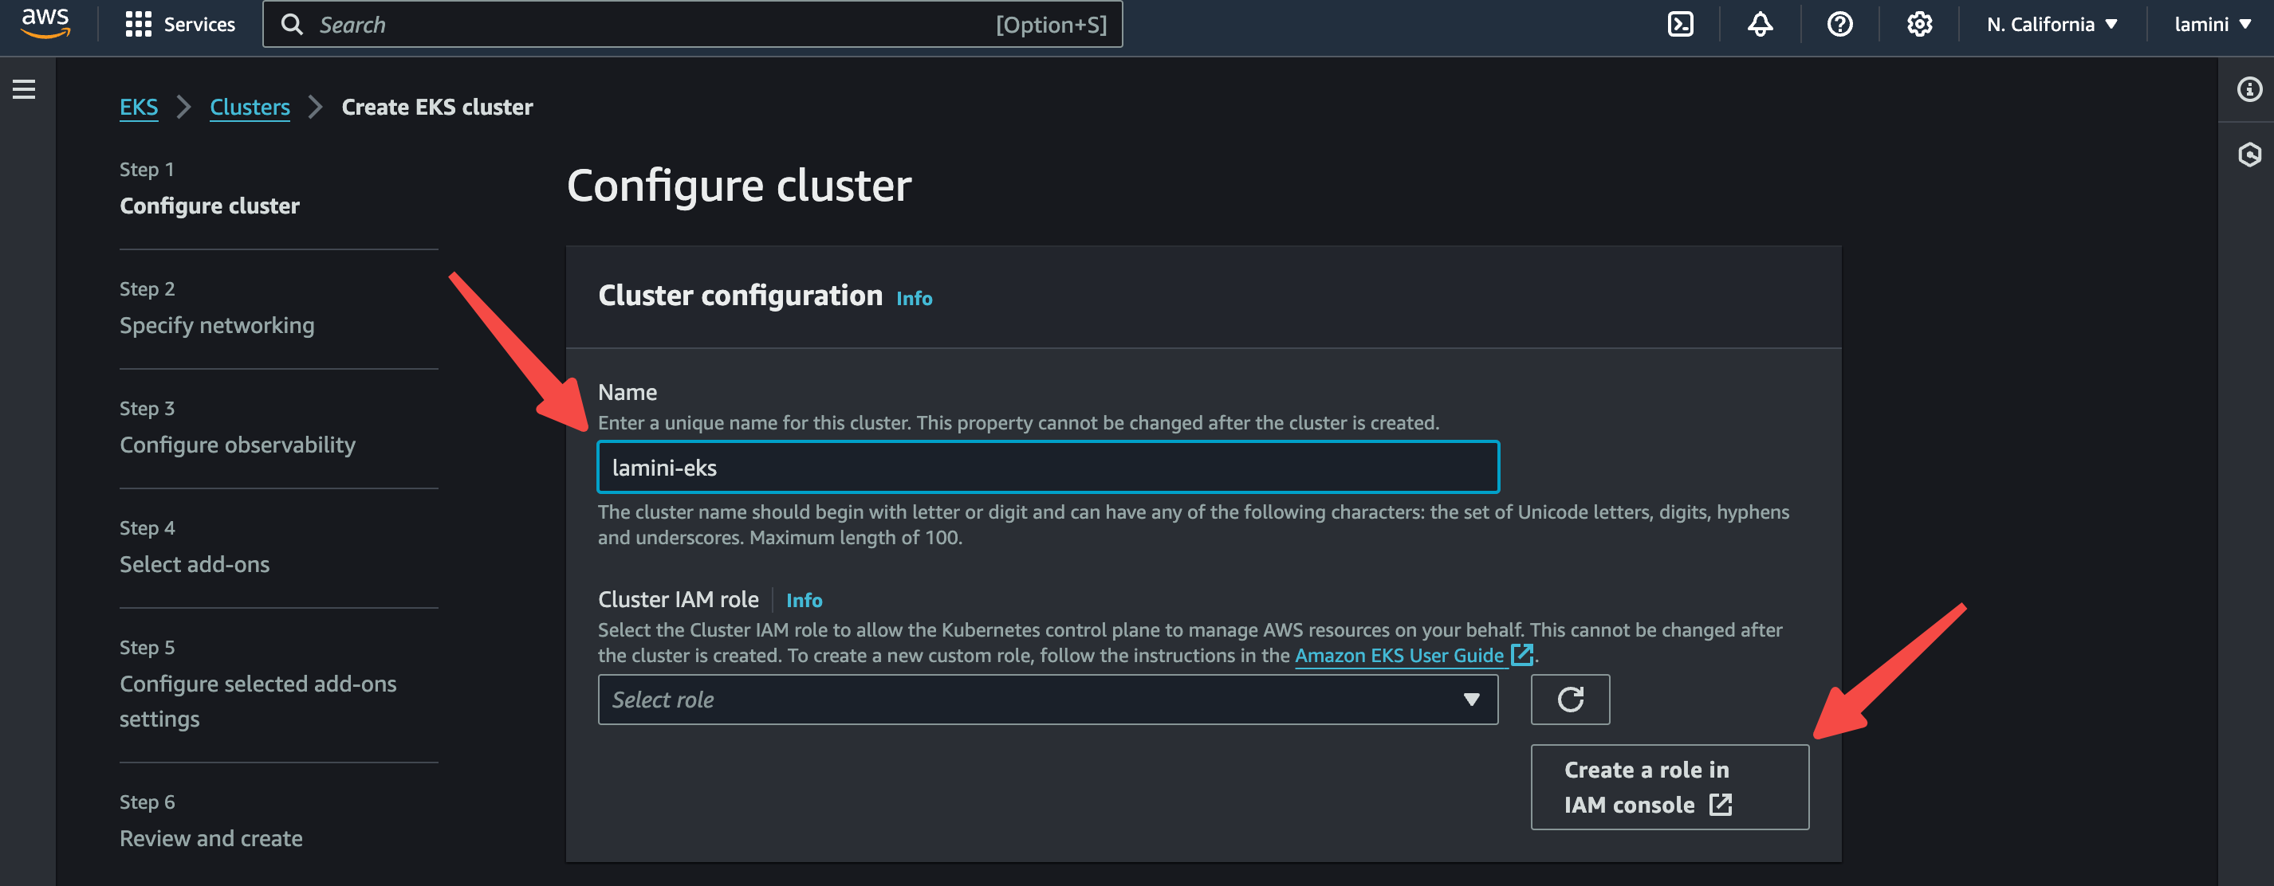2274x886 pixels.
Task: Open the info panel icon on right edge
Action: (2248, 89)
